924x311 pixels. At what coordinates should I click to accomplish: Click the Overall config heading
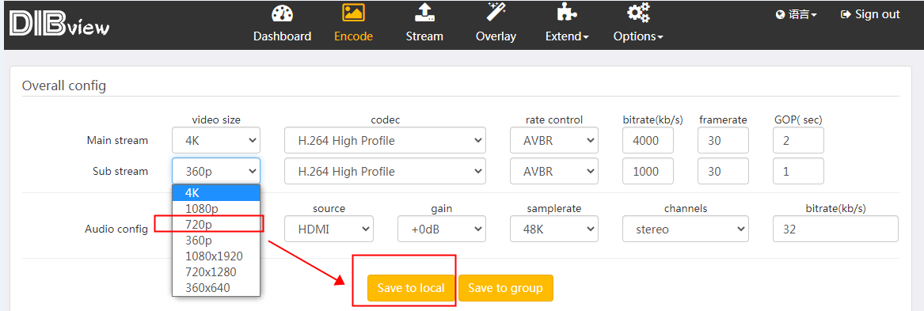63,86
